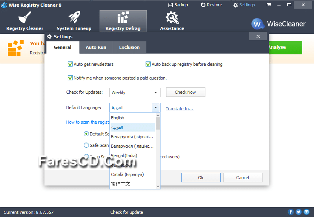
Task: Click the green Analyse button
Action: coord(285,48)
